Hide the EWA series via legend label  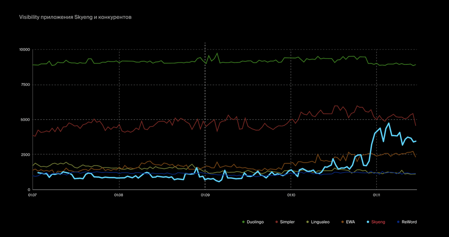[x=350, y=222]
